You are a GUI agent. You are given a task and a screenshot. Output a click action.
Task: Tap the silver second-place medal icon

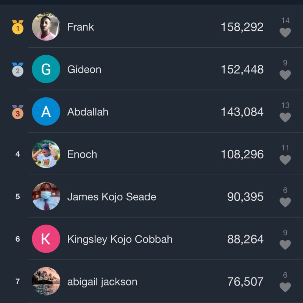pos(18,70)
